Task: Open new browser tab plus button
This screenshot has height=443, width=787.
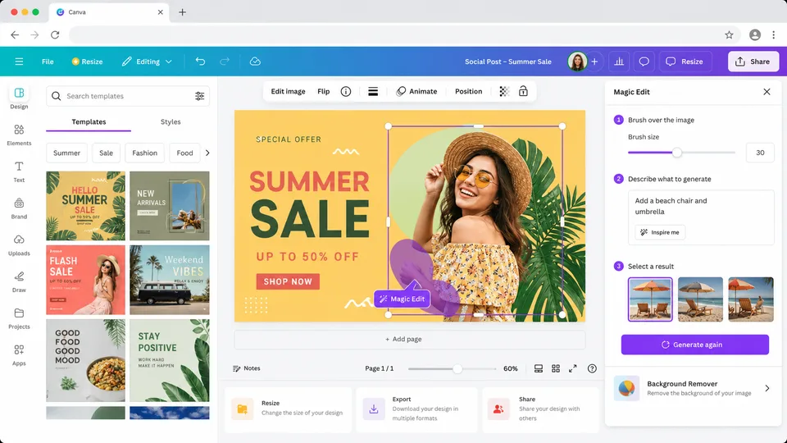Action: [182, 12]
